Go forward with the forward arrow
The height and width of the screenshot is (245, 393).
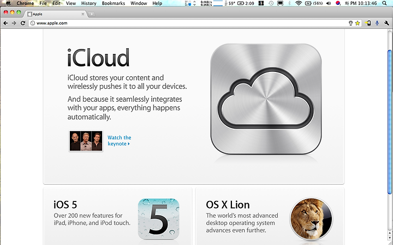tap(14, 23)
